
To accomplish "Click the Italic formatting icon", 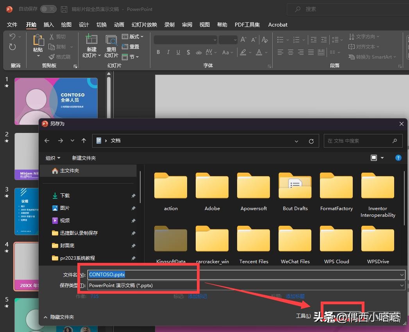I will pos(168,52).
